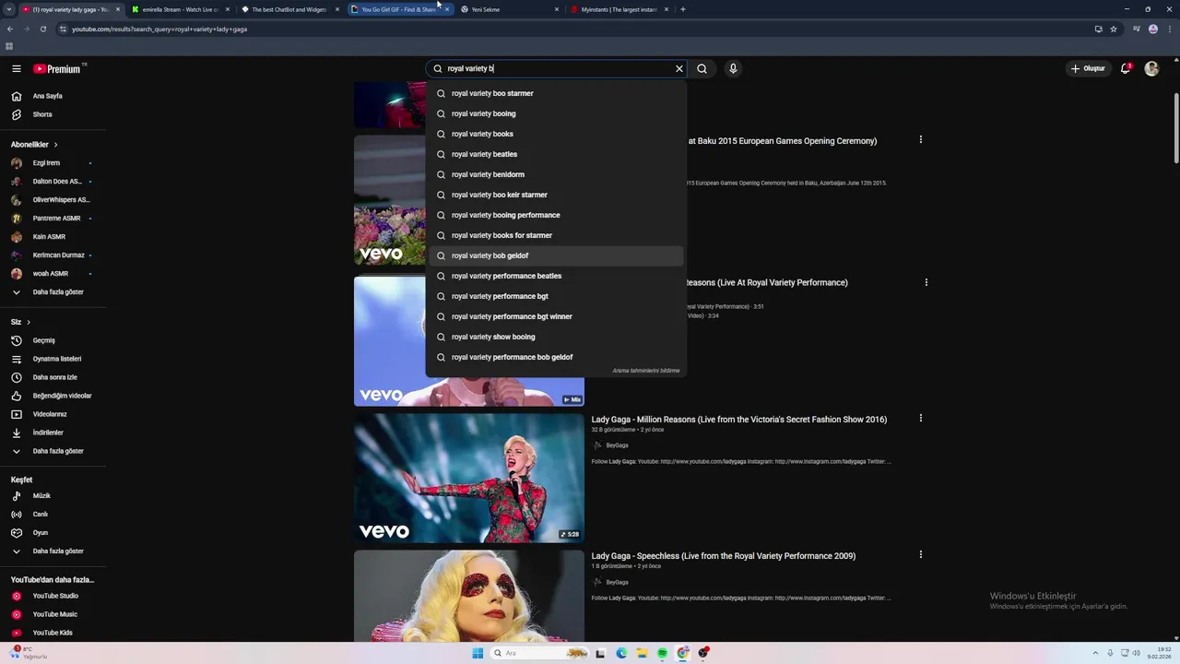
Task: Expand the Siz section chevron
Action: (29, 322)
